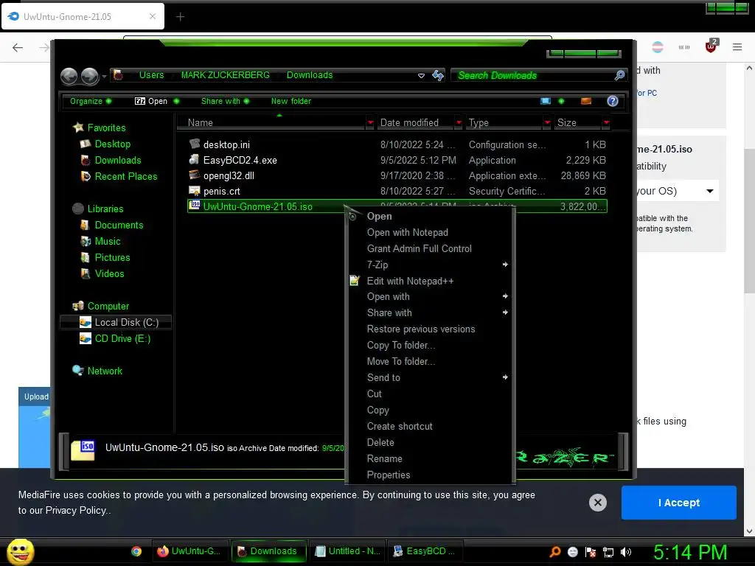
Task: Switch to EasyBCD taskbar button
Action: click(424, 551)
